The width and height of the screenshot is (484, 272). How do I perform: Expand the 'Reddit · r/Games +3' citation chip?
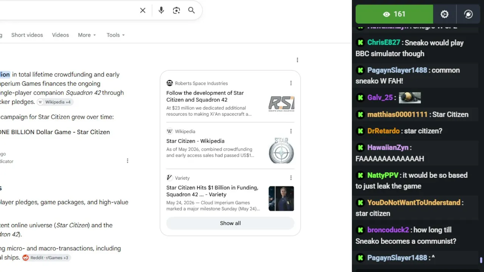(x=46, y=258)
